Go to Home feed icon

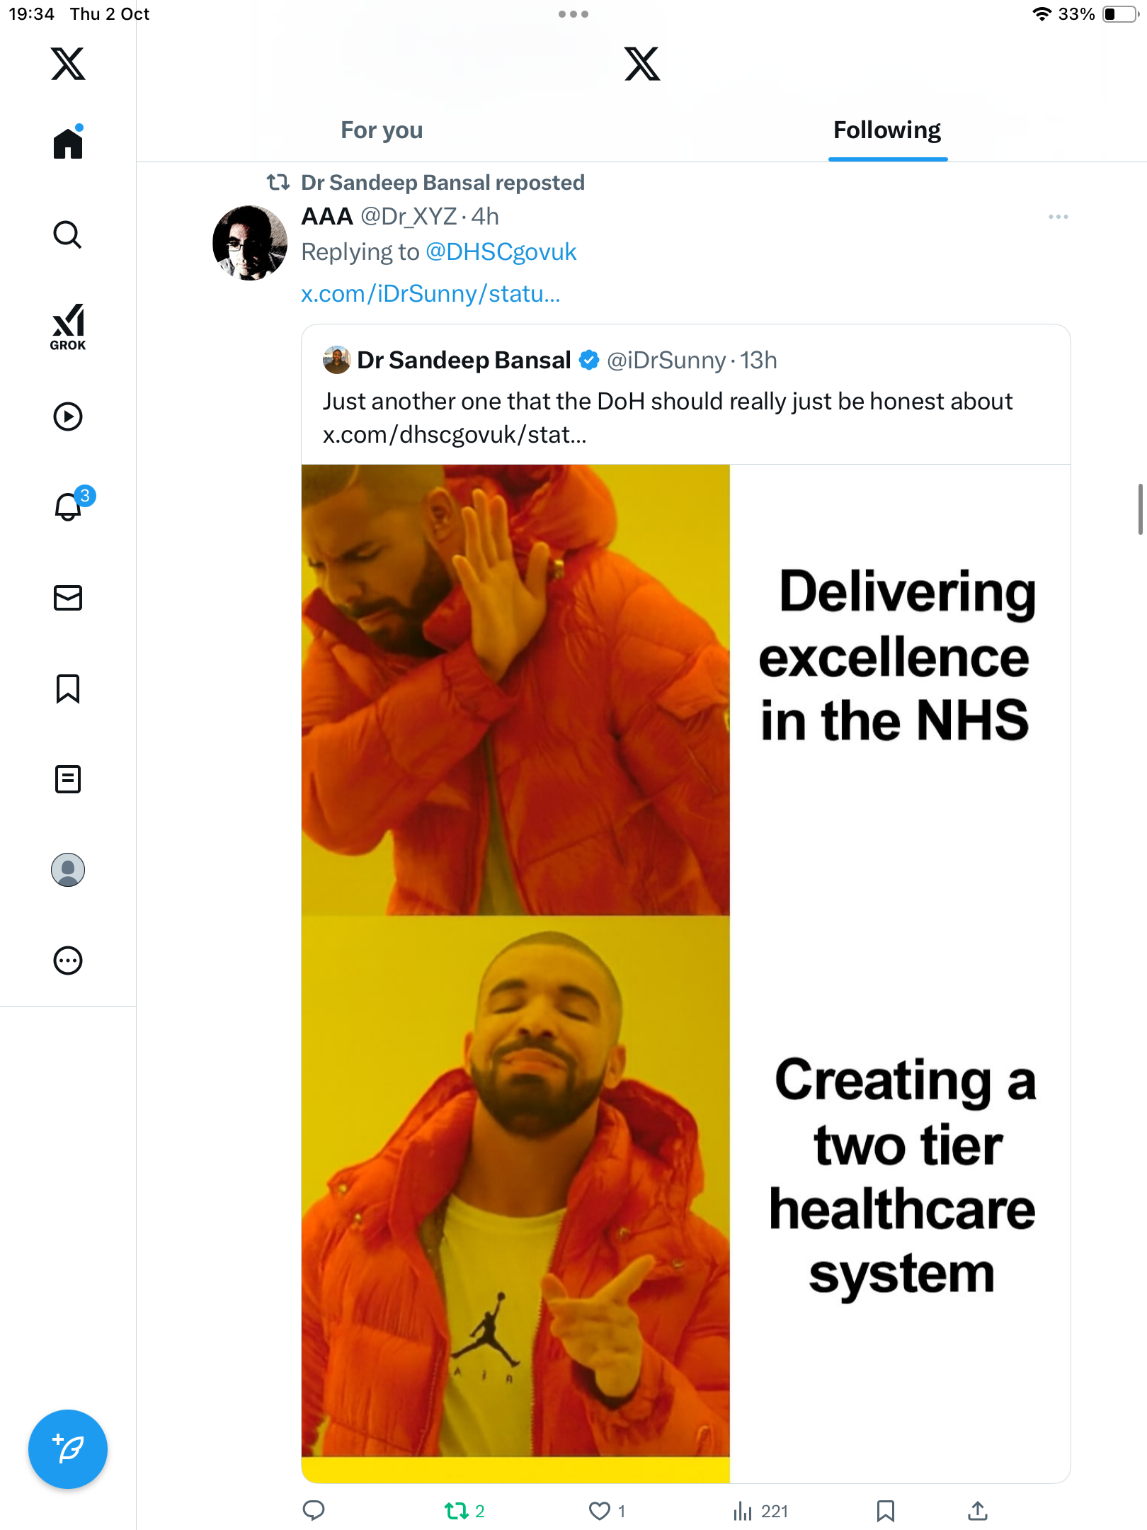(68, 144)
